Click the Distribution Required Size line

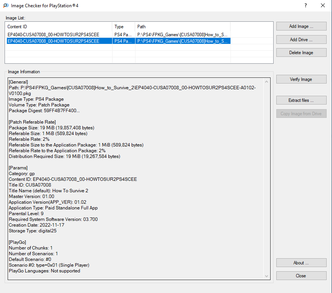click(x=64, y=156)
